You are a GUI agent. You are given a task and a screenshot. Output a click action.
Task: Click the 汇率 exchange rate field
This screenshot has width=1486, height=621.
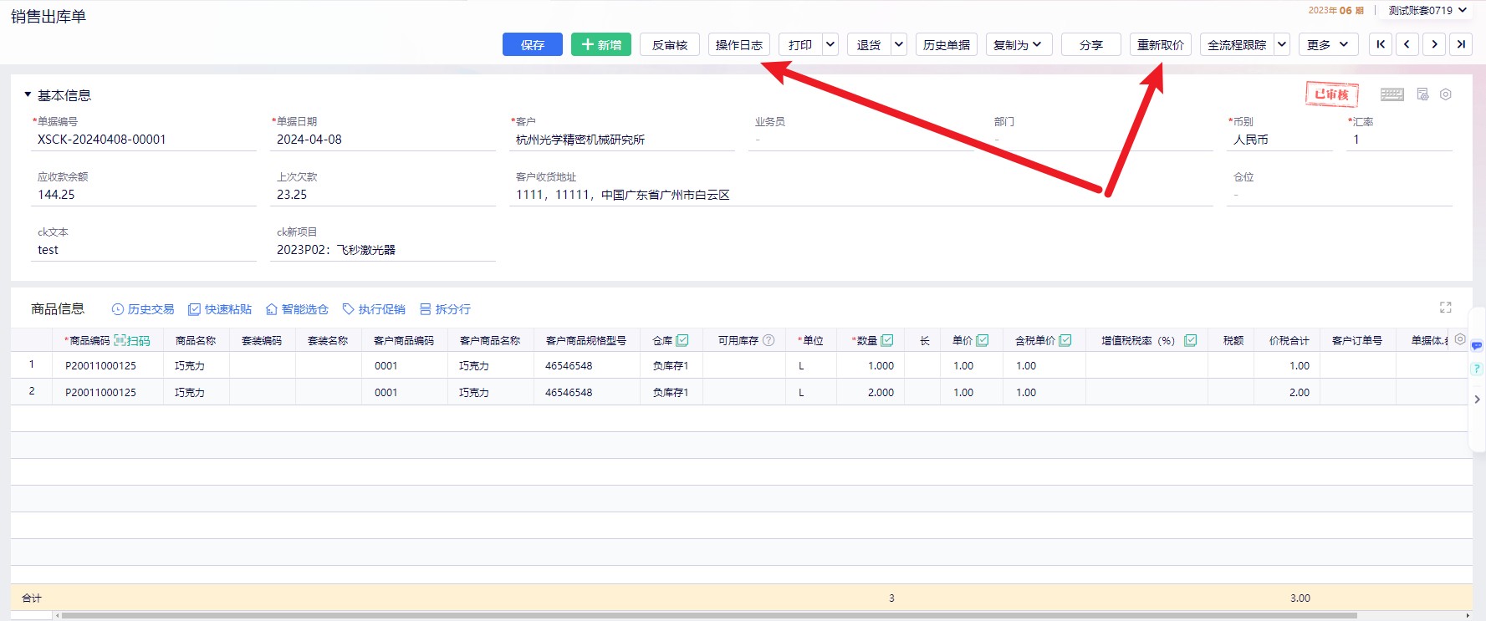pos(1400,140)
